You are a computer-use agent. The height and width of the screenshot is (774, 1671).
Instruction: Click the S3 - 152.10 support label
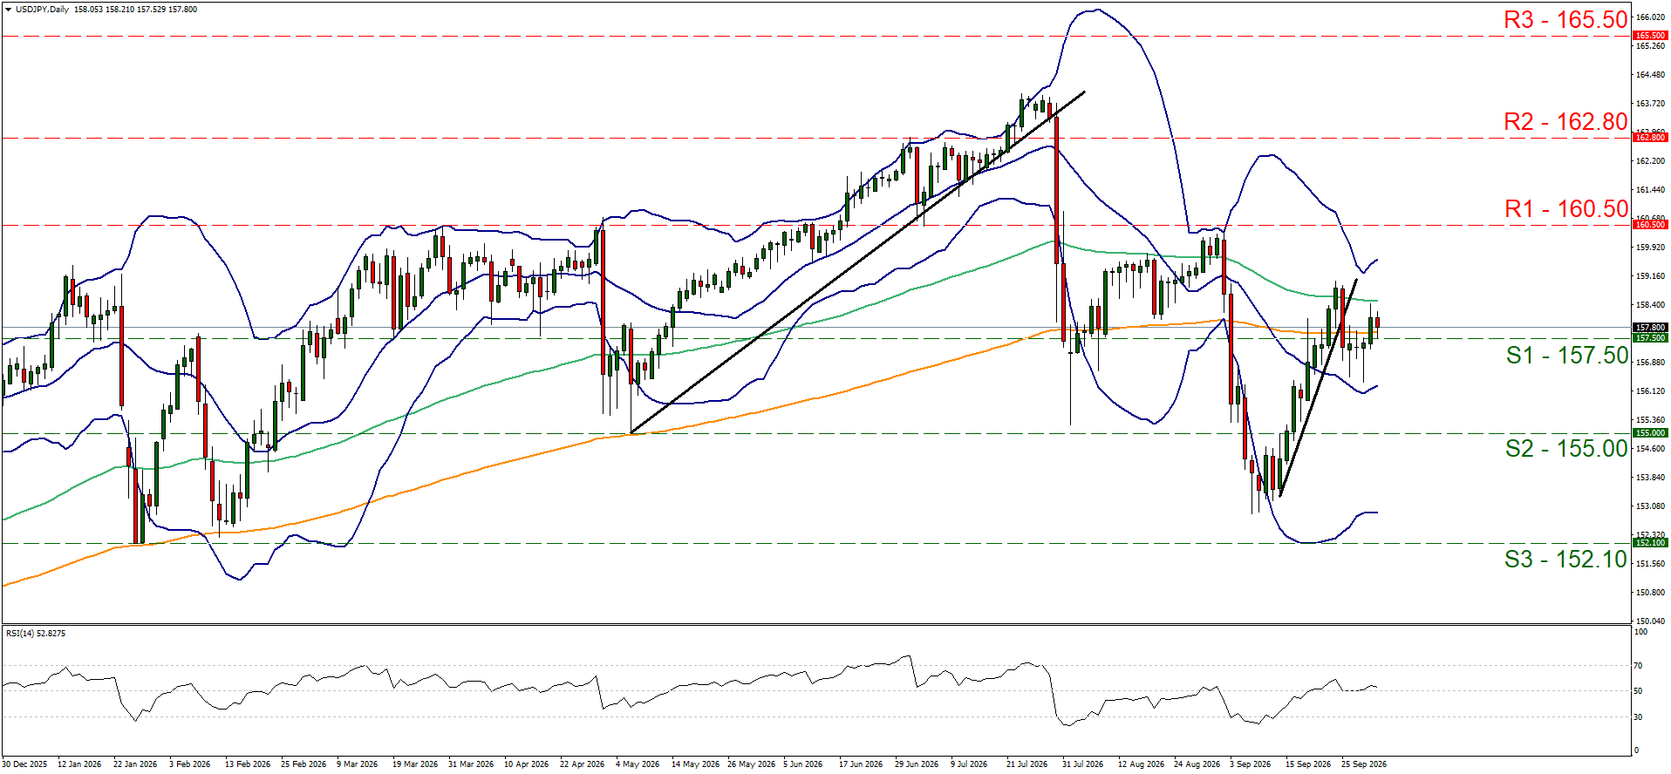pos(1566,560)
